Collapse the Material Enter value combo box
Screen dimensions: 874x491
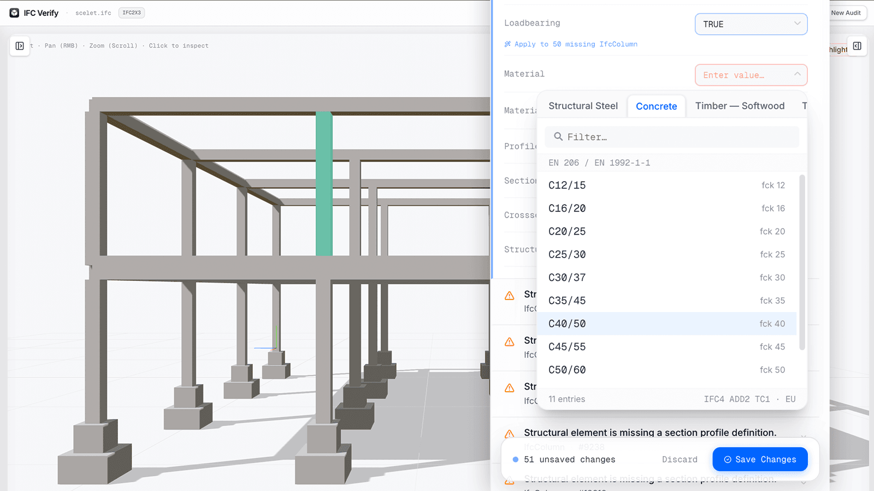(x=751, y=75)
